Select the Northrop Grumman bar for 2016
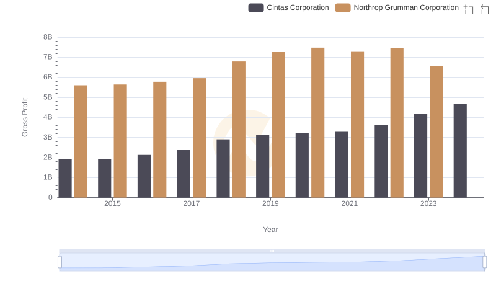The height and width of the screenshot is (286, 496). [x=160, y=140]
